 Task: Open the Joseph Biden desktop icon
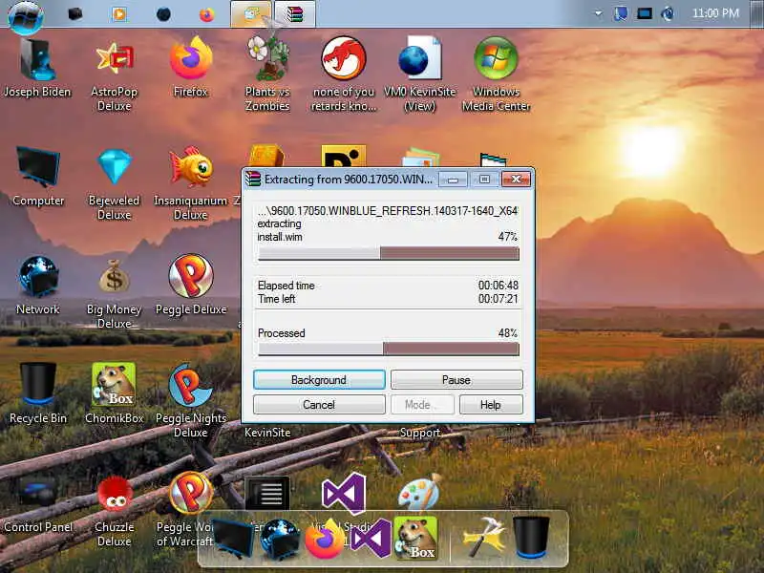pos(37,68)
